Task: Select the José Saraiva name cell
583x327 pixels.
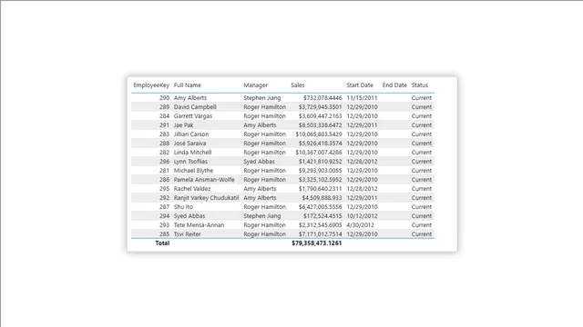Action: tap(190, 144)
